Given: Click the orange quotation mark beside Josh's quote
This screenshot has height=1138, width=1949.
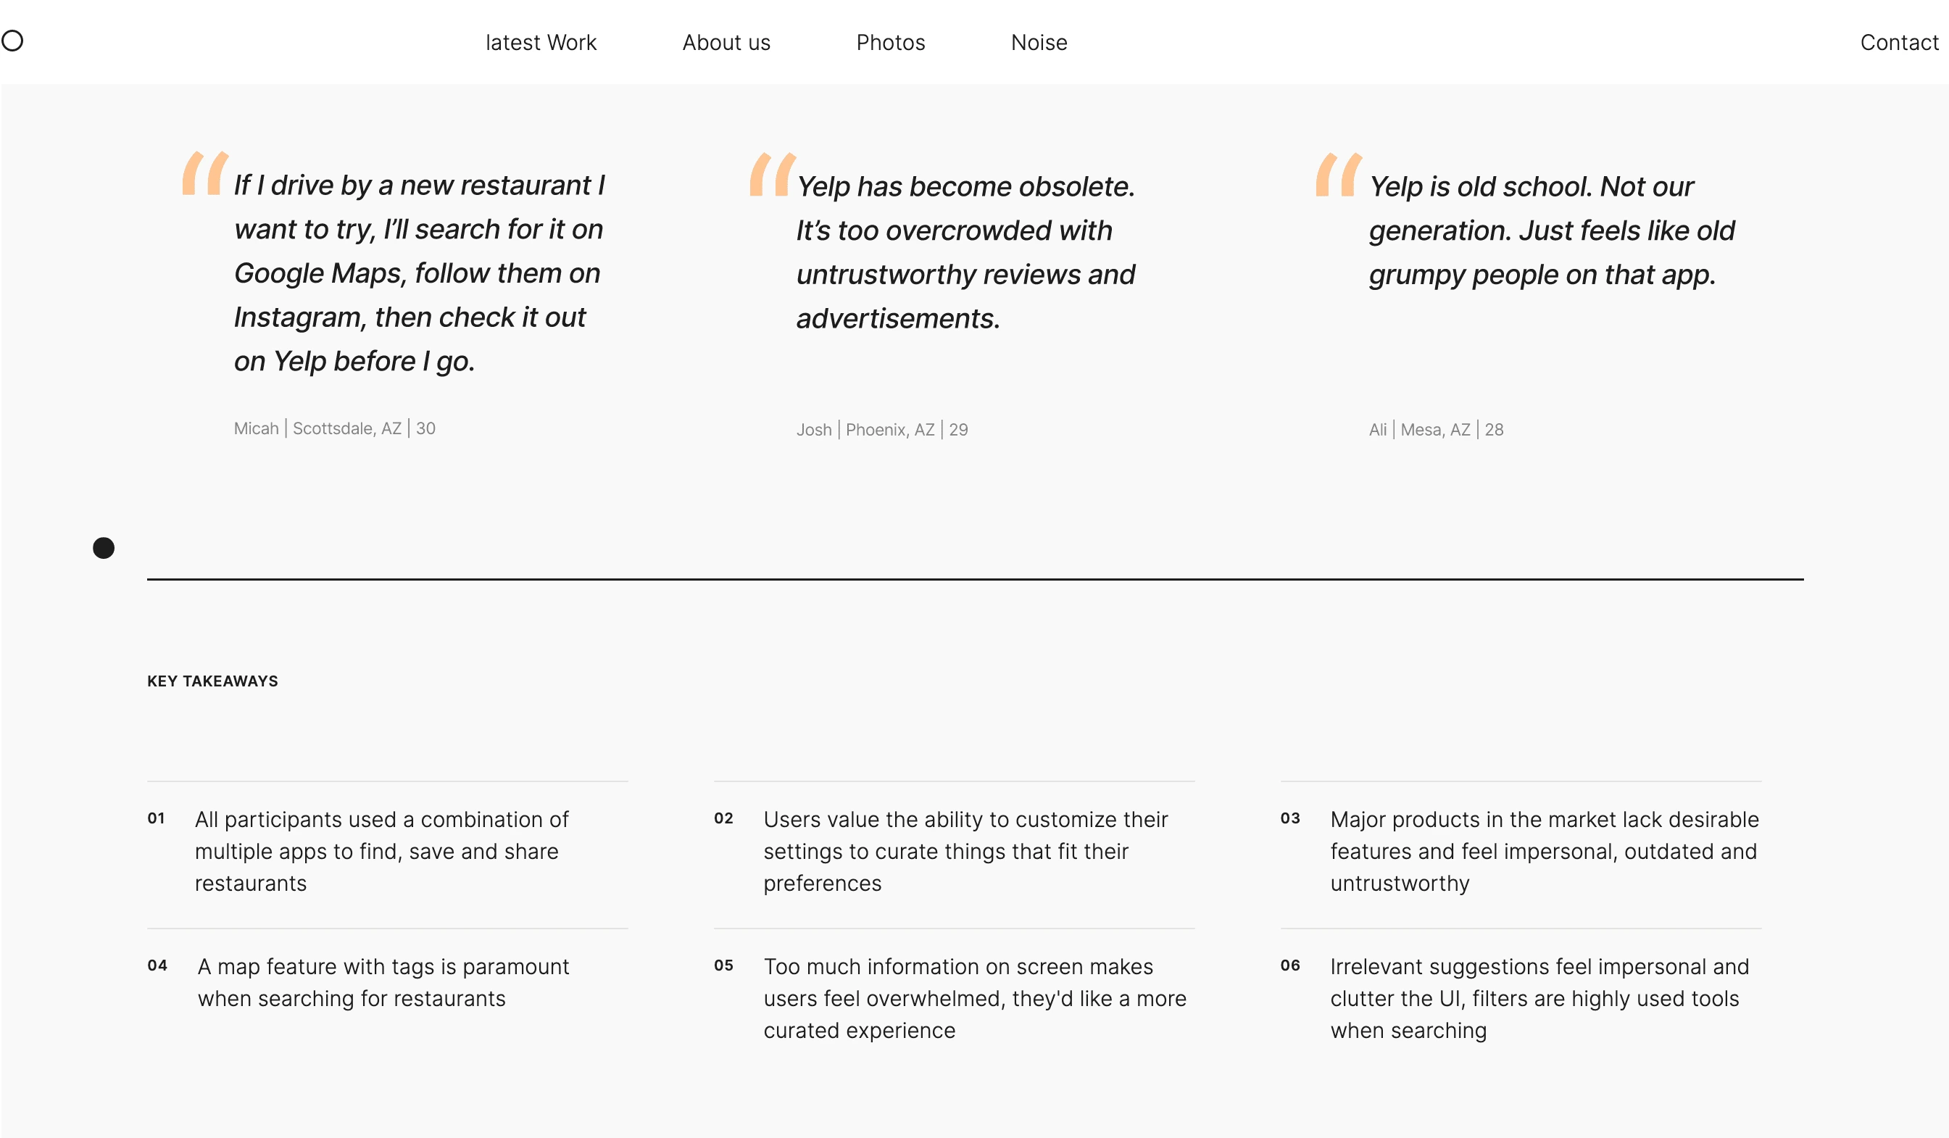Looking at the screenshot, I should [x=773, y=174].
